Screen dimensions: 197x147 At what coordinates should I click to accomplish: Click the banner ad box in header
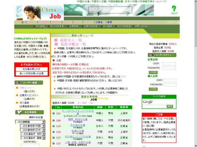coord(110,10)
